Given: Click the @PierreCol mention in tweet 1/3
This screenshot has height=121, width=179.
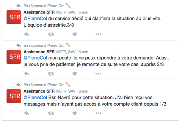Looking at the screenshot, I should click(x=35, y=97).
